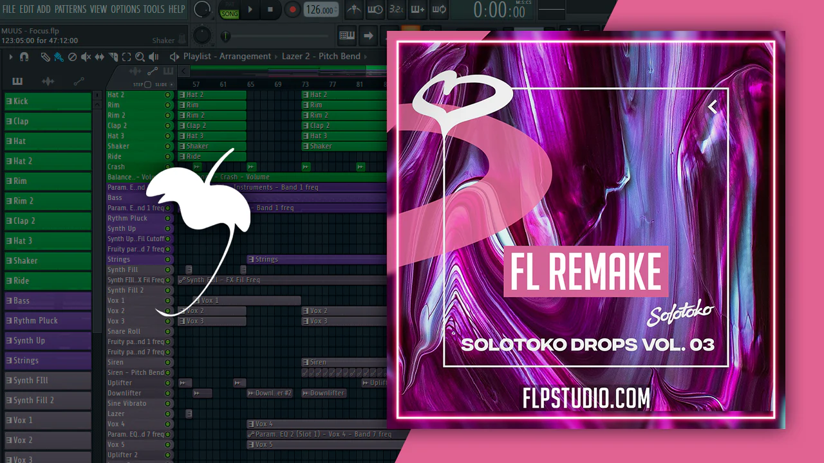Screen dimensions: 824x463
Task: Click the loop recording icon
Action: point(439,10)
